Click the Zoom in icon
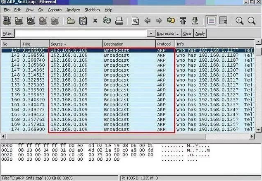The width and height of the screenshot is (262, 181). [239, 20]
